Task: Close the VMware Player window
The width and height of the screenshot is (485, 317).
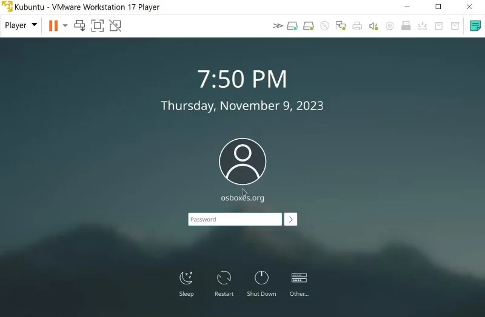Action: coord(469,7)
